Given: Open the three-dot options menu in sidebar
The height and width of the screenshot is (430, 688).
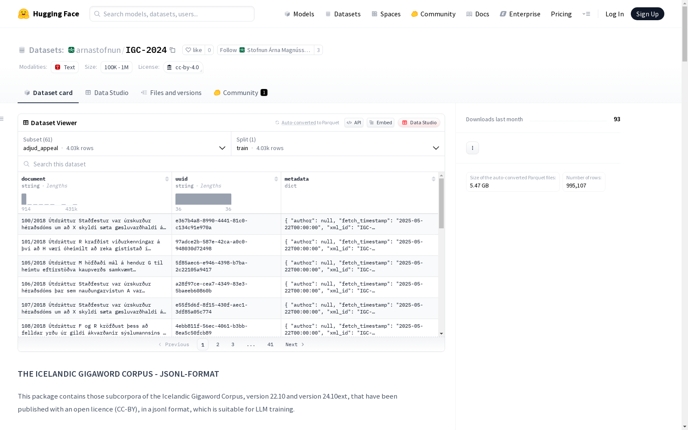Looking at the screenshot, I should coord(473,148).
